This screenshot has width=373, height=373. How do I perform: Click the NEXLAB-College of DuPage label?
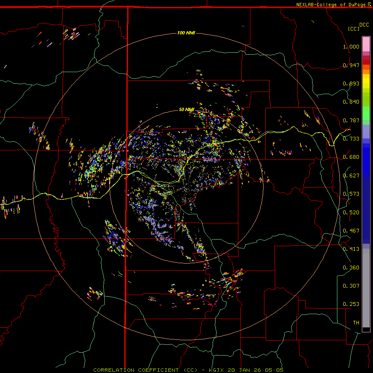click(331, 5)
